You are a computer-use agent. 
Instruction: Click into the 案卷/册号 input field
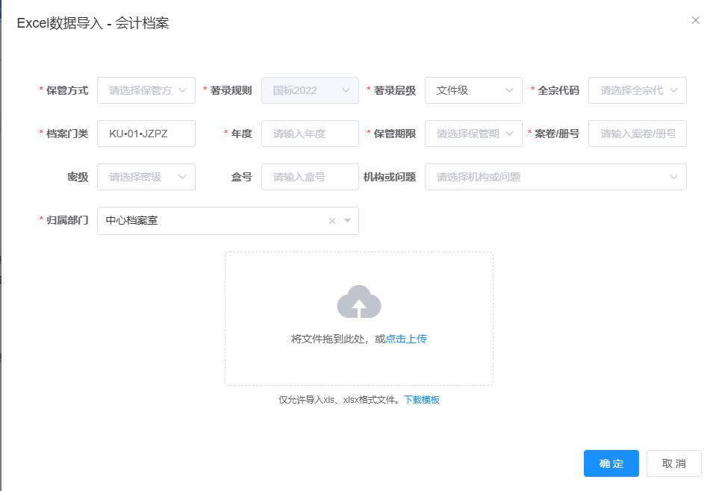click(x=637, y=134)
